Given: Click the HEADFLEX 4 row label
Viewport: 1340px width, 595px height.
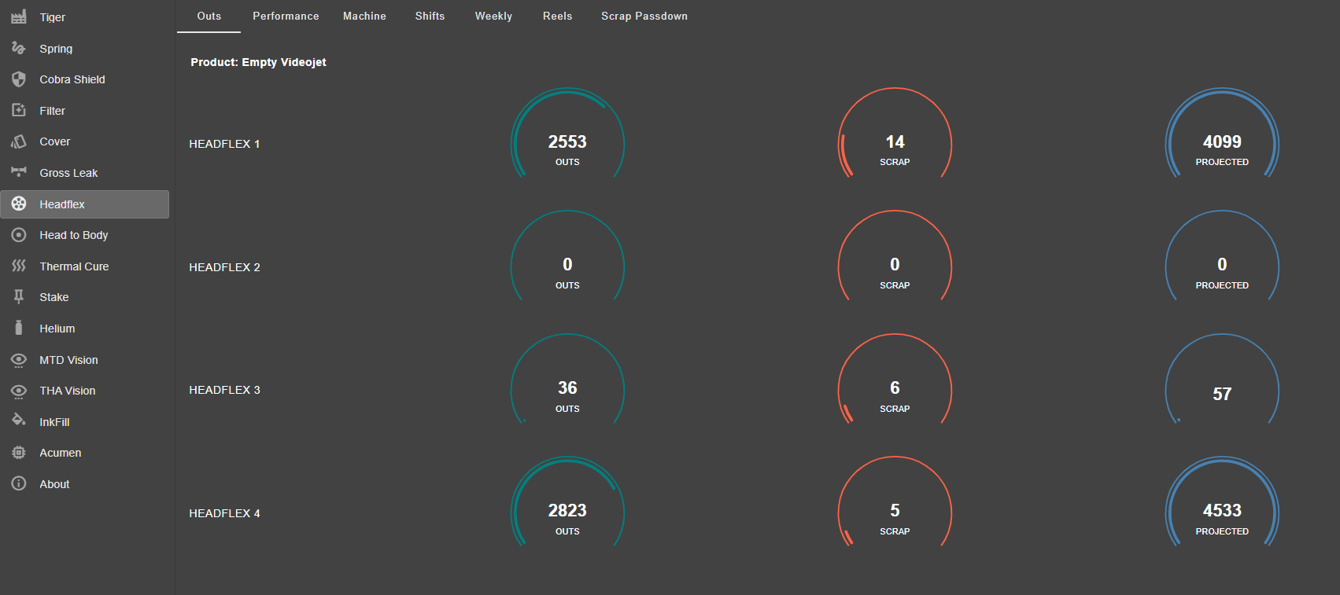Looking at the screenshot, I should pos(224,513).
